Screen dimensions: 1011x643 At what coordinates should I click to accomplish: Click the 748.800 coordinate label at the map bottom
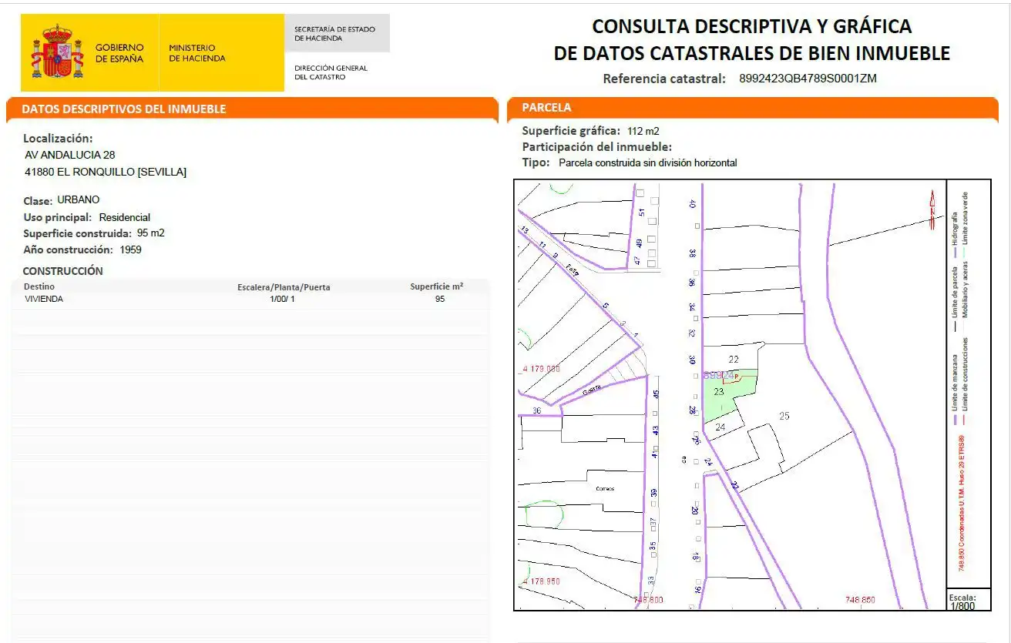click(x=647, y=600)
